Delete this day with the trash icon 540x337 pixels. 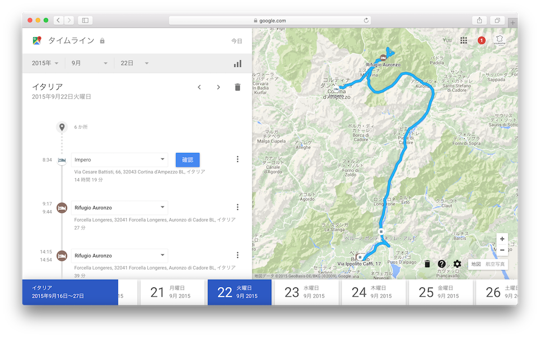pos(237,87)
